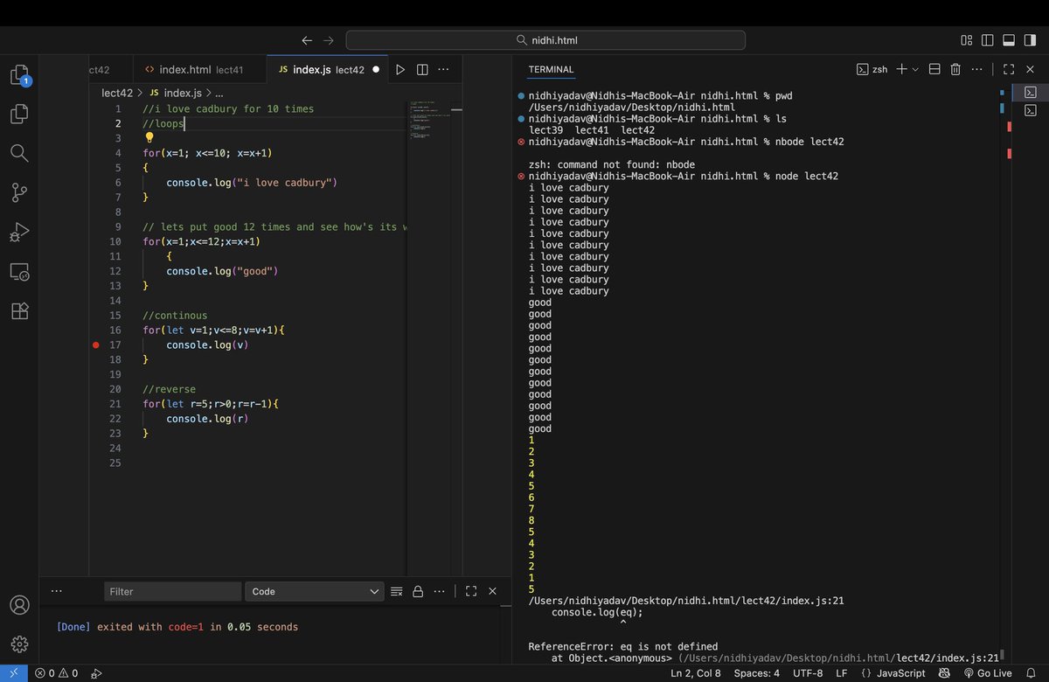Clear the output with clear icon
The width and height of the screenshot is (1049, 682).
[396, 591]
